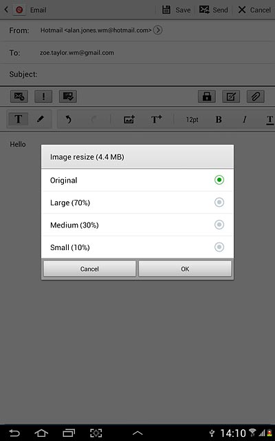Screen dimensions: 275x441
Task: Open the 12pt font size selector
Action: [192, 120]
